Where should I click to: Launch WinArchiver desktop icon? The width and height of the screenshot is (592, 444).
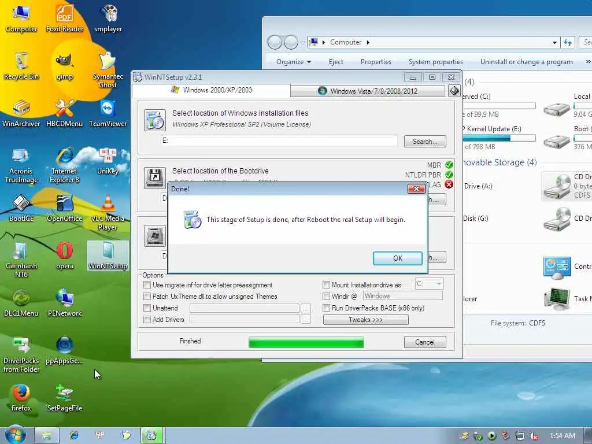21,113
